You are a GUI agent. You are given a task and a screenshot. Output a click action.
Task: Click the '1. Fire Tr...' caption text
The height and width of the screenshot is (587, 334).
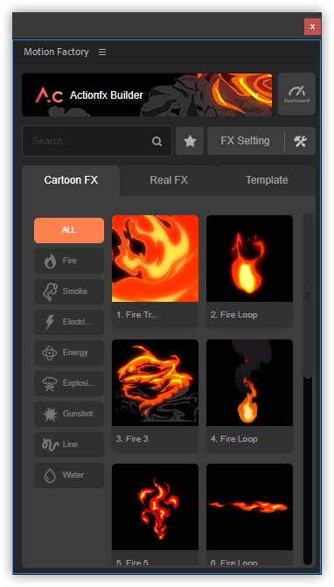pyautogui.click(x=137, y=315)
